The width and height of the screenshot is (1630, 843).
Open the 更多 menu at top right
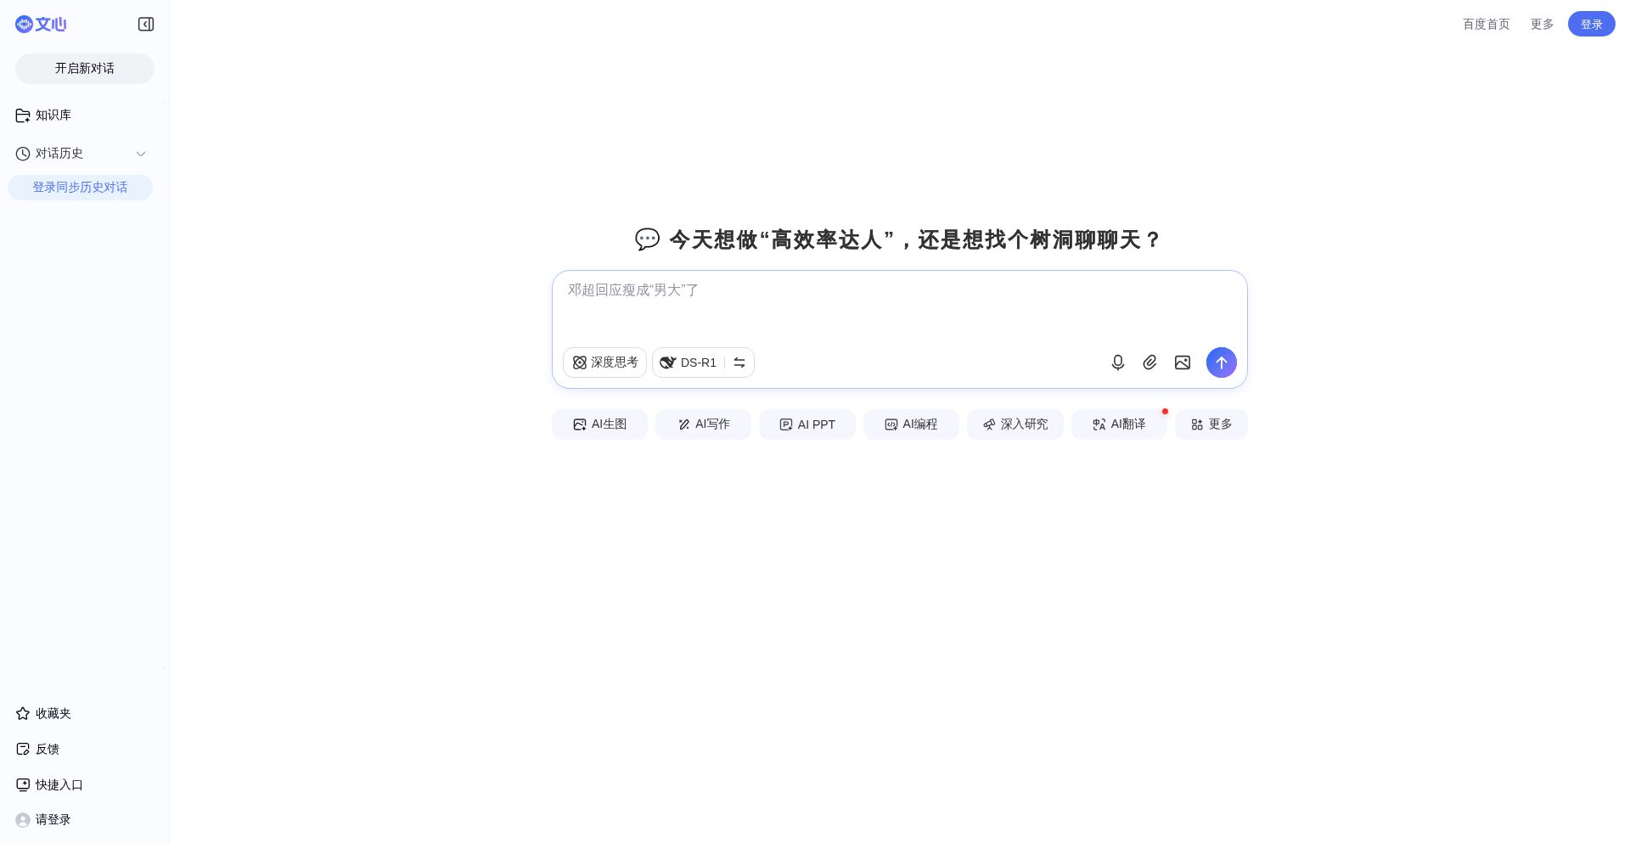coord(1542,24)
